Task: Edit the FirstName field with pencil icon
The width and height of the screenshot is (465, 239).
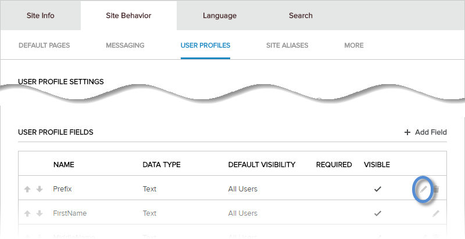Action: click(435, 213)
